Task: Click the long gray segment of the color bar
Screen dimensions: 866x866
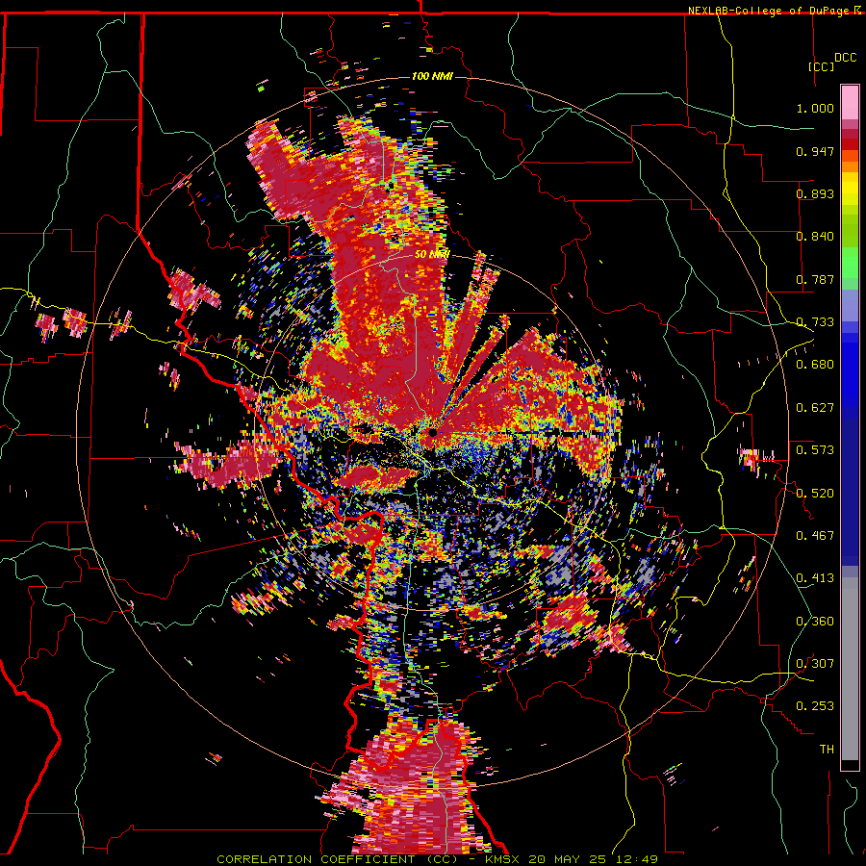Action: click(850, 667)
